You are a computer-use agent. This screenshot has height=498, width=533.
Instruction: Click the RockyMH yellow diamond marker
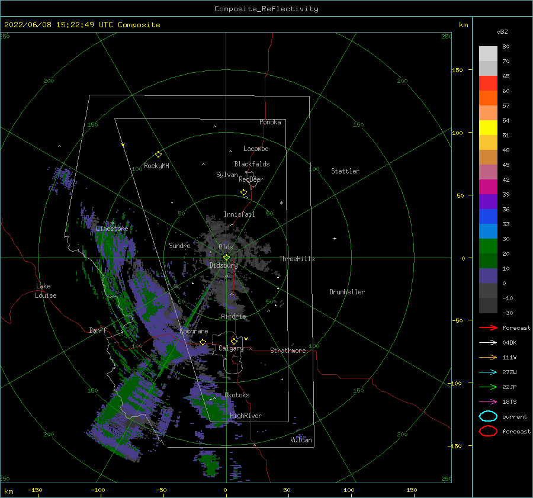point(158,155)
